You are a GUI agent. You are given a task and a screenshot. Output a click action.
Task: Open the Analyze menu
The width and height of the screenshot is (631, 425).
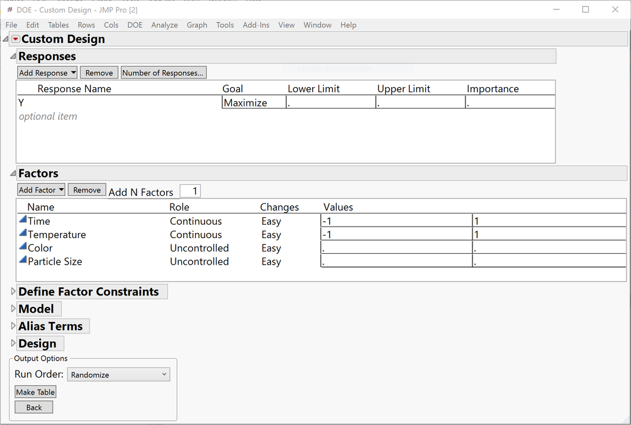(165, 25)
